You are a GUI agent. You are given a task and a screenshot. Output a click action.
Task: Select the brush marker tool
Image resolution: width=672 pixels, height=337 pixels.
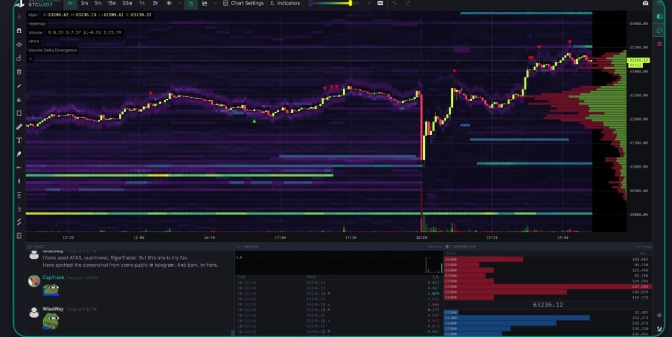point(19,154)
